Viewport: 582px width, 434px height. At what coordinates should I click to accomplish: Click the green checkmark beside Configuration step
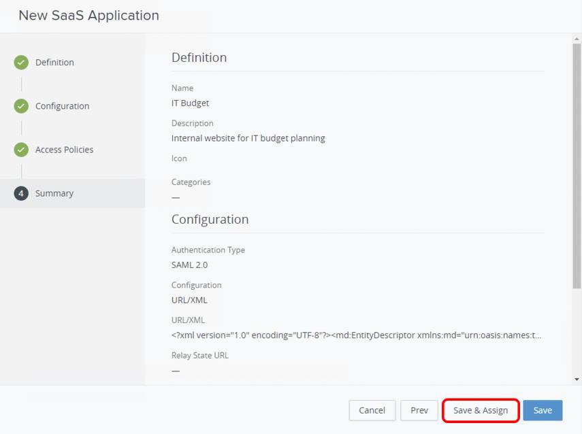[x=20, y=105]
